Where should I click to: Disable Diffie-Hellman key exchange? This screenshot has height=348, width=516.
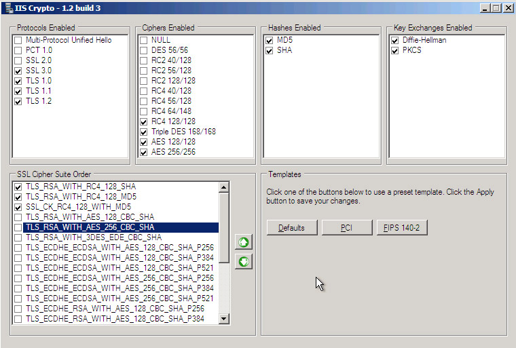point(395,40)
